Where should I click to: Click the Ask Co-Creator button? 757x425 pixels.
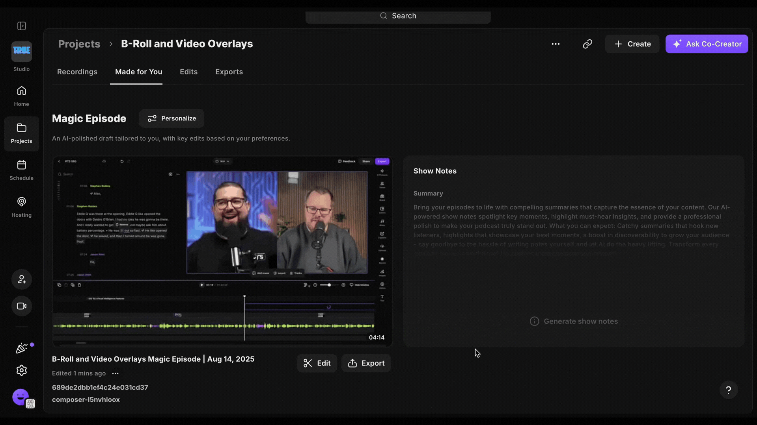(707, 44)
